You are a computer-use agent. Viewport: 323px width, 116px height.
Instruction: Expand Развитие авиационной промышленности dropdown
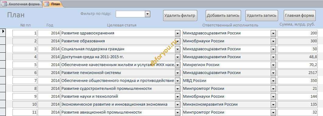177,112
